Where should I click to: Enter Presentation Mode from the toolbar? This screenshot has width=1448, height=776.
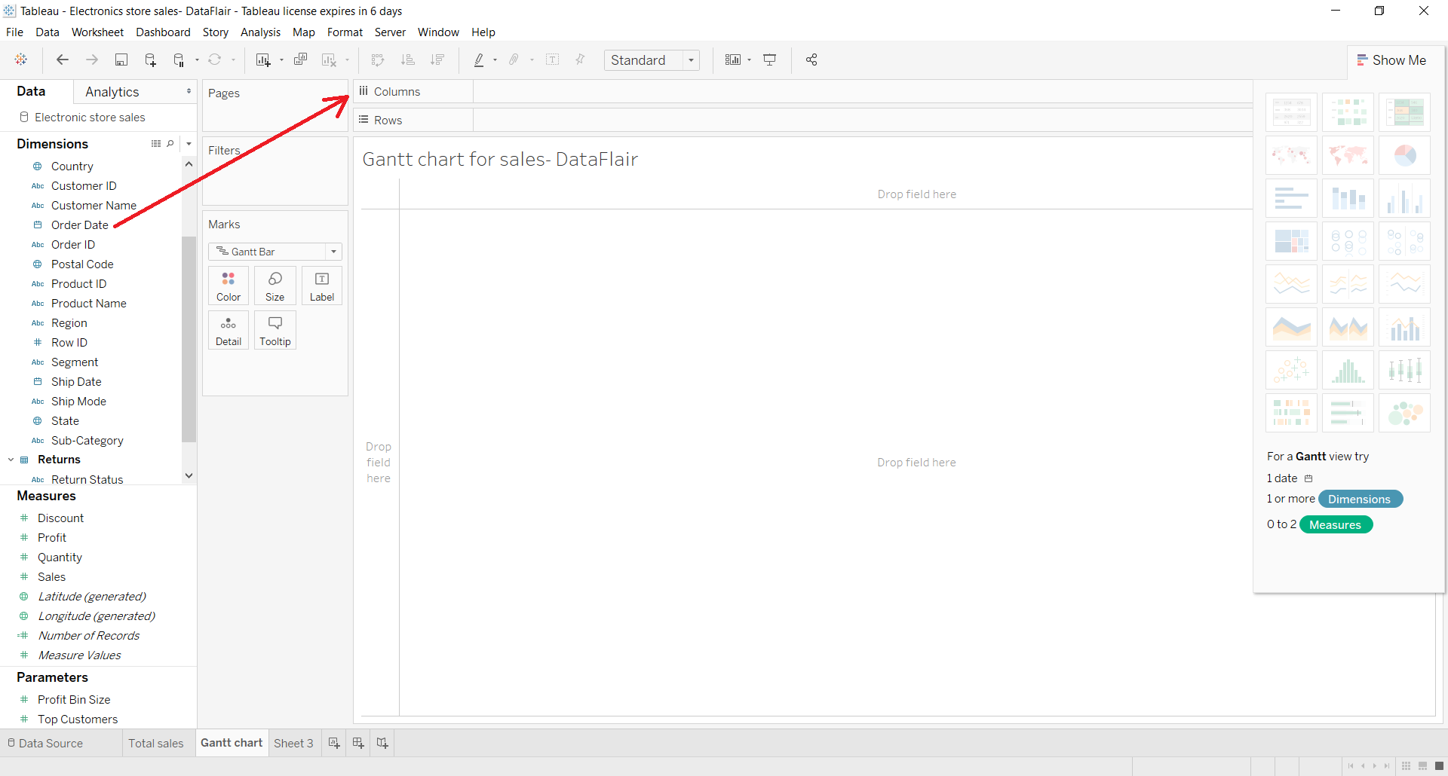770,60
